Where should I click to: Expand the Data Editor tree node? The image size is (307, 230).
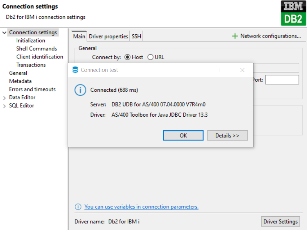[4, 98]
